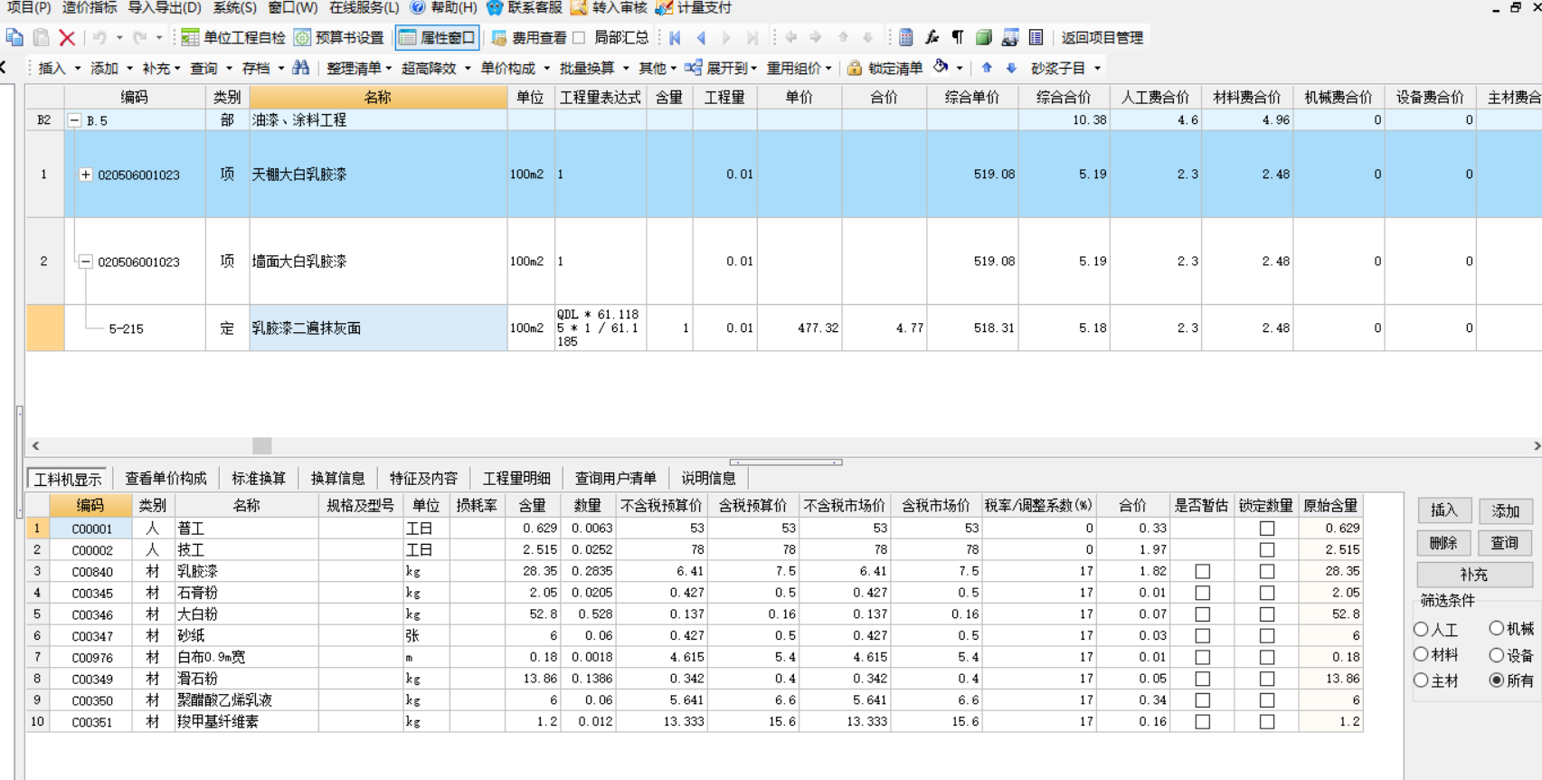
Task: Open the 项目(P) menu
Action: coord(29,7)
